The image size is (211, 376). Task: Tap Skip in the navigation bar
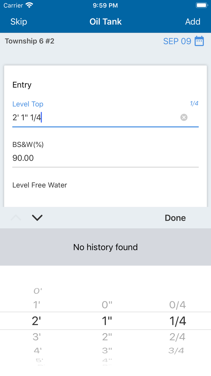click(18, 22)
